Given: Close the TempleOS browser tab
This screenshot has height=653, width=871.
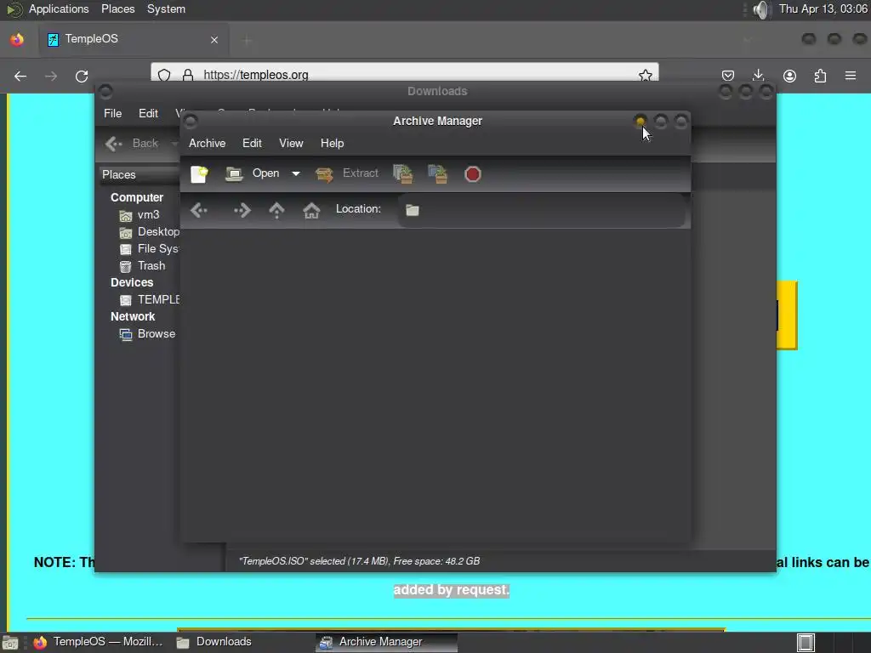Looking at the screenshot, I should (214, 39).
